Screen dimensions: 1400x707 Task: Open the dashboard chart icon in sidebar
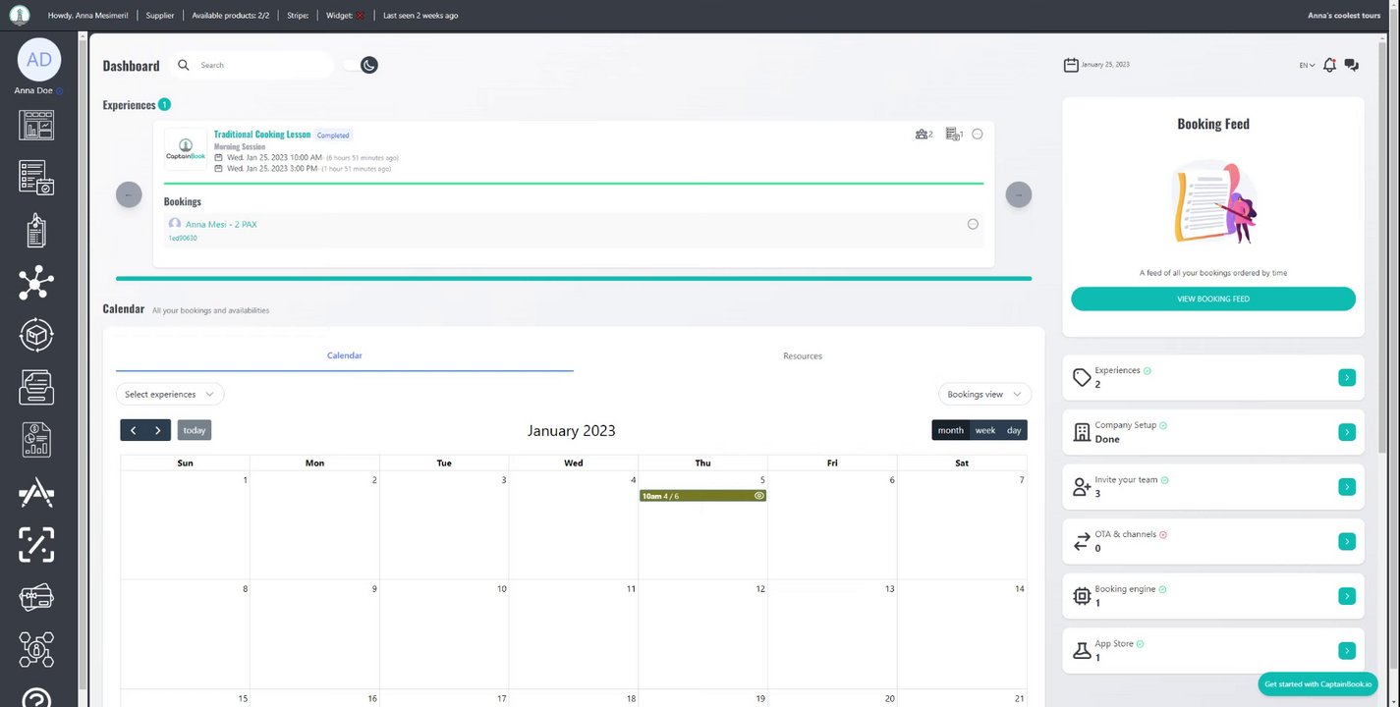point(36,125)
